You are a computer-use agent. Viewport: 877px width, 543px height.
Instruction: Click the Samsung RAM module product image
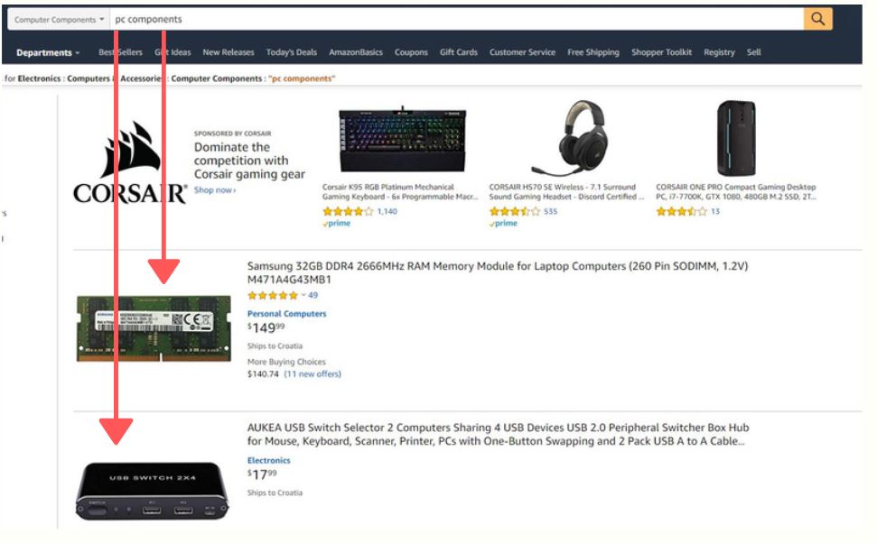154,328
